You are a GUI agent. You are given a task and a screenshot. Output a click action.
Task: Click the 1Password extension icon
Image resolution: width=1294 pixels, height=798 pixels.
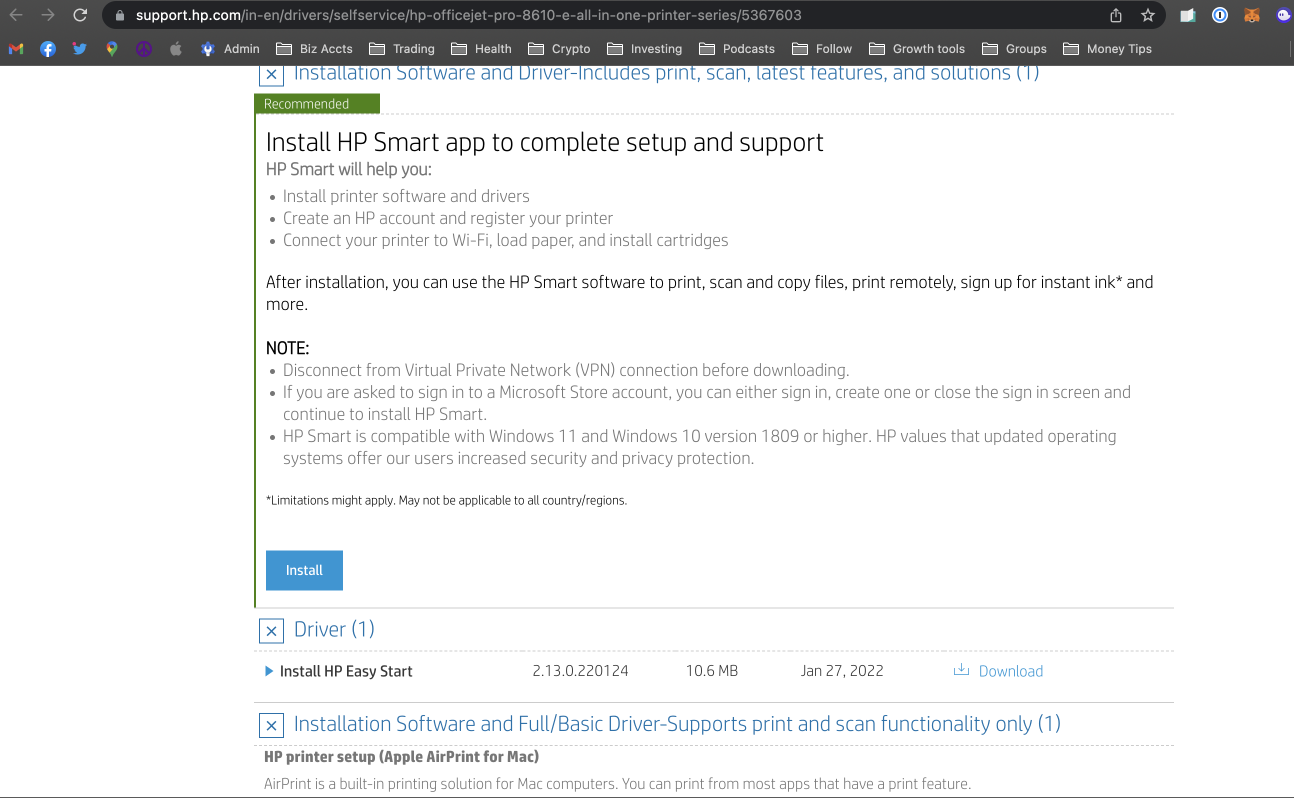[x=1219, y=15]
